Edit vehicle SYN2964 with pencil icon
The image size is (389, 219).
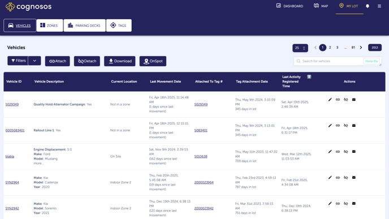(x=330, y=178)
